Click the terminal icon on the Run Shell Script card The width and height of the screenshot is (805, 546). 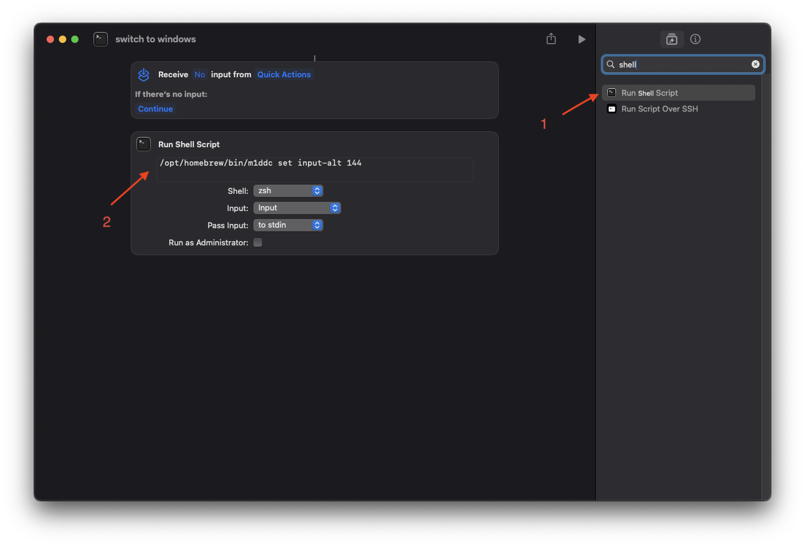tap(144, 144)
